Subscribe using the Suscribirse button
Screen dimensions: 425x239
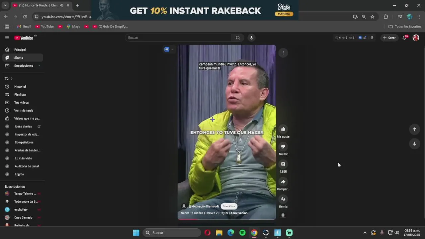(x=229, y=206)
